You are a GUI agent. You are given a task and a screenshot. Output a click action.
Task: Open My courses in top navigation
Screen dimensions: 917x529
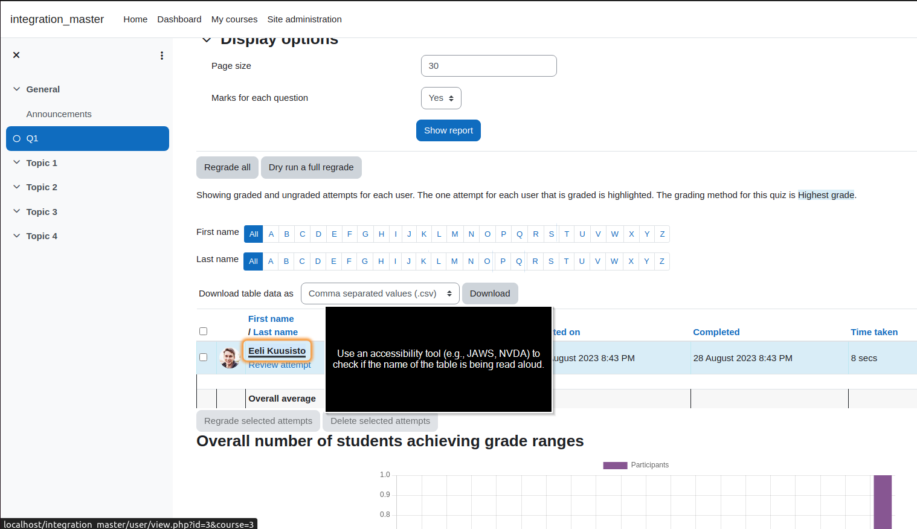[x=234, y=19]
